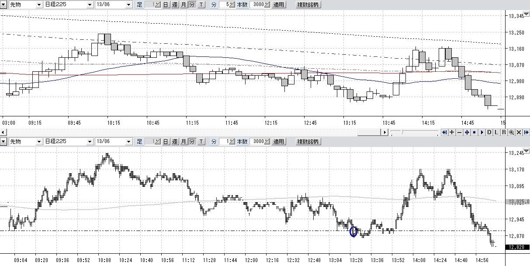Open lower chart's leftmost small arrow menu
530x266 pixels.
(3, 142)
